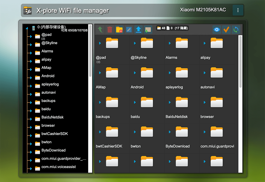Open the AMap folder icon in grid
Viewport: 265px width, 182px height.
(112, 72)
